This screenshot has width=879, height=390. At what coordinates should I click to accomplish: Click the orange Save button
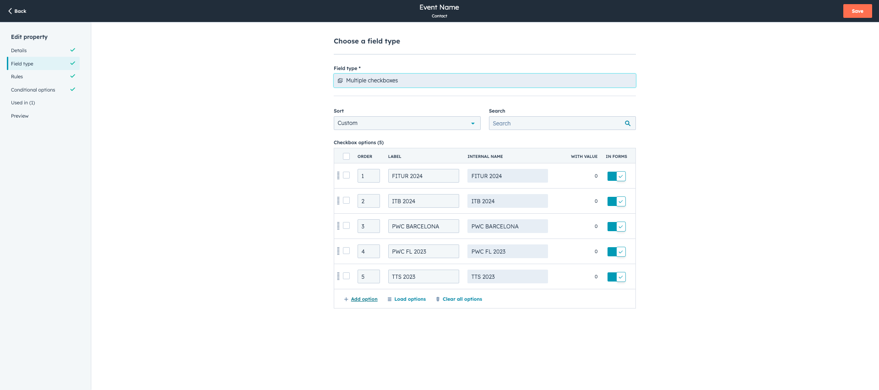(x=857, y=11)
